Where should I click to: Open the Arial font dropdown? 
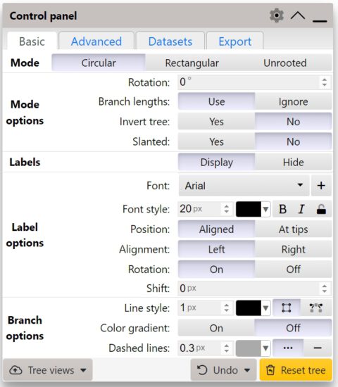coord(244,185)
